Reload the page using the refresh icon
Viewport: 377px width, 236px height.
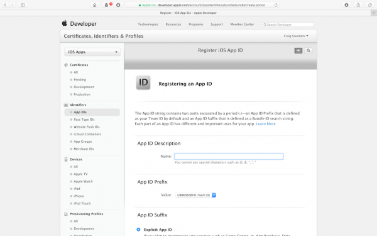[x=276, y=5]
